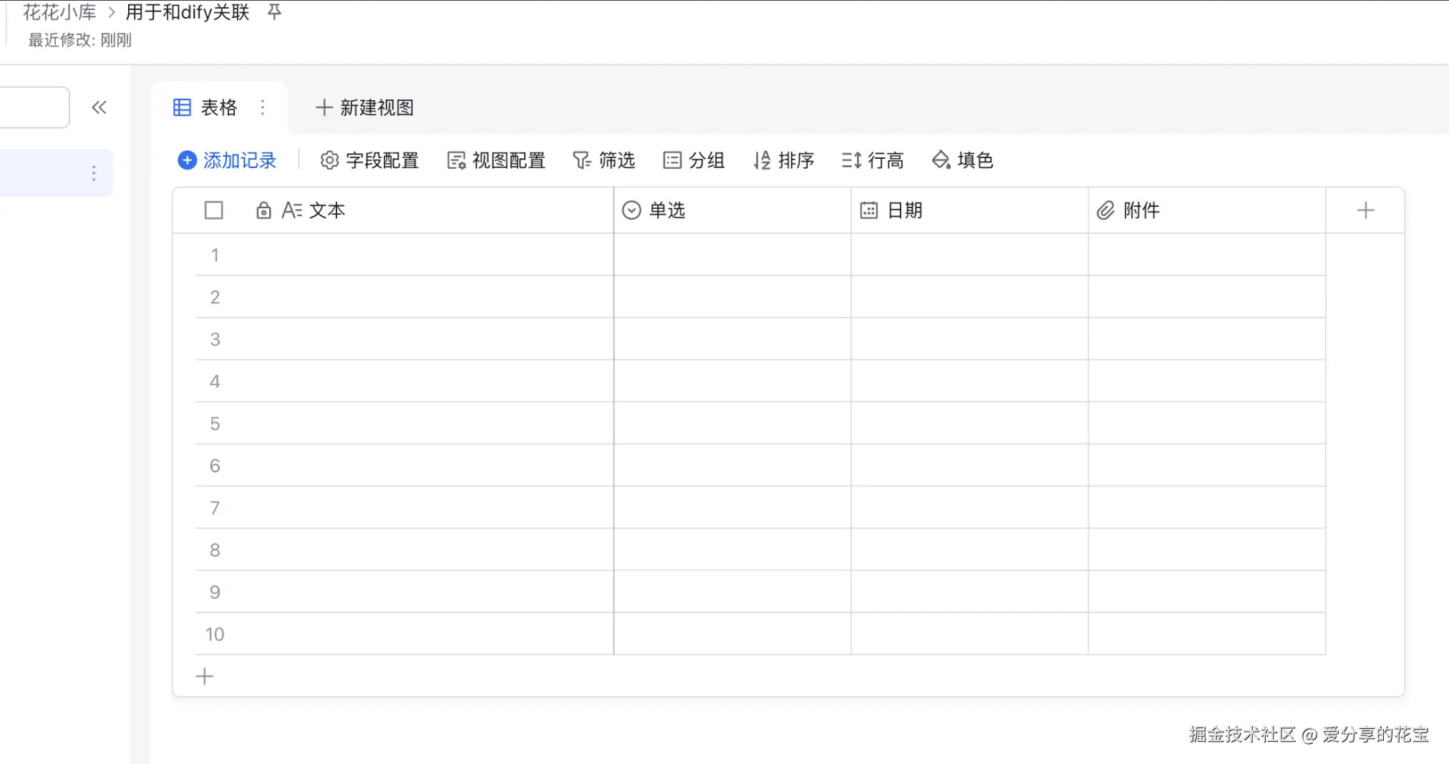The height and width of the screenshot is (764, 1449).
Task: Open 字段配置 field settings
Action: tap(369, 160)
